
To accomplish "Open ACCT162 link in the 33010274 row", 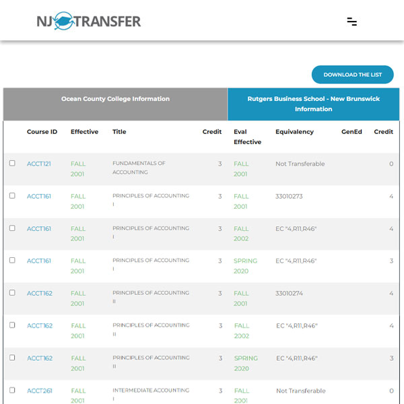I will (x=40, y=294).
